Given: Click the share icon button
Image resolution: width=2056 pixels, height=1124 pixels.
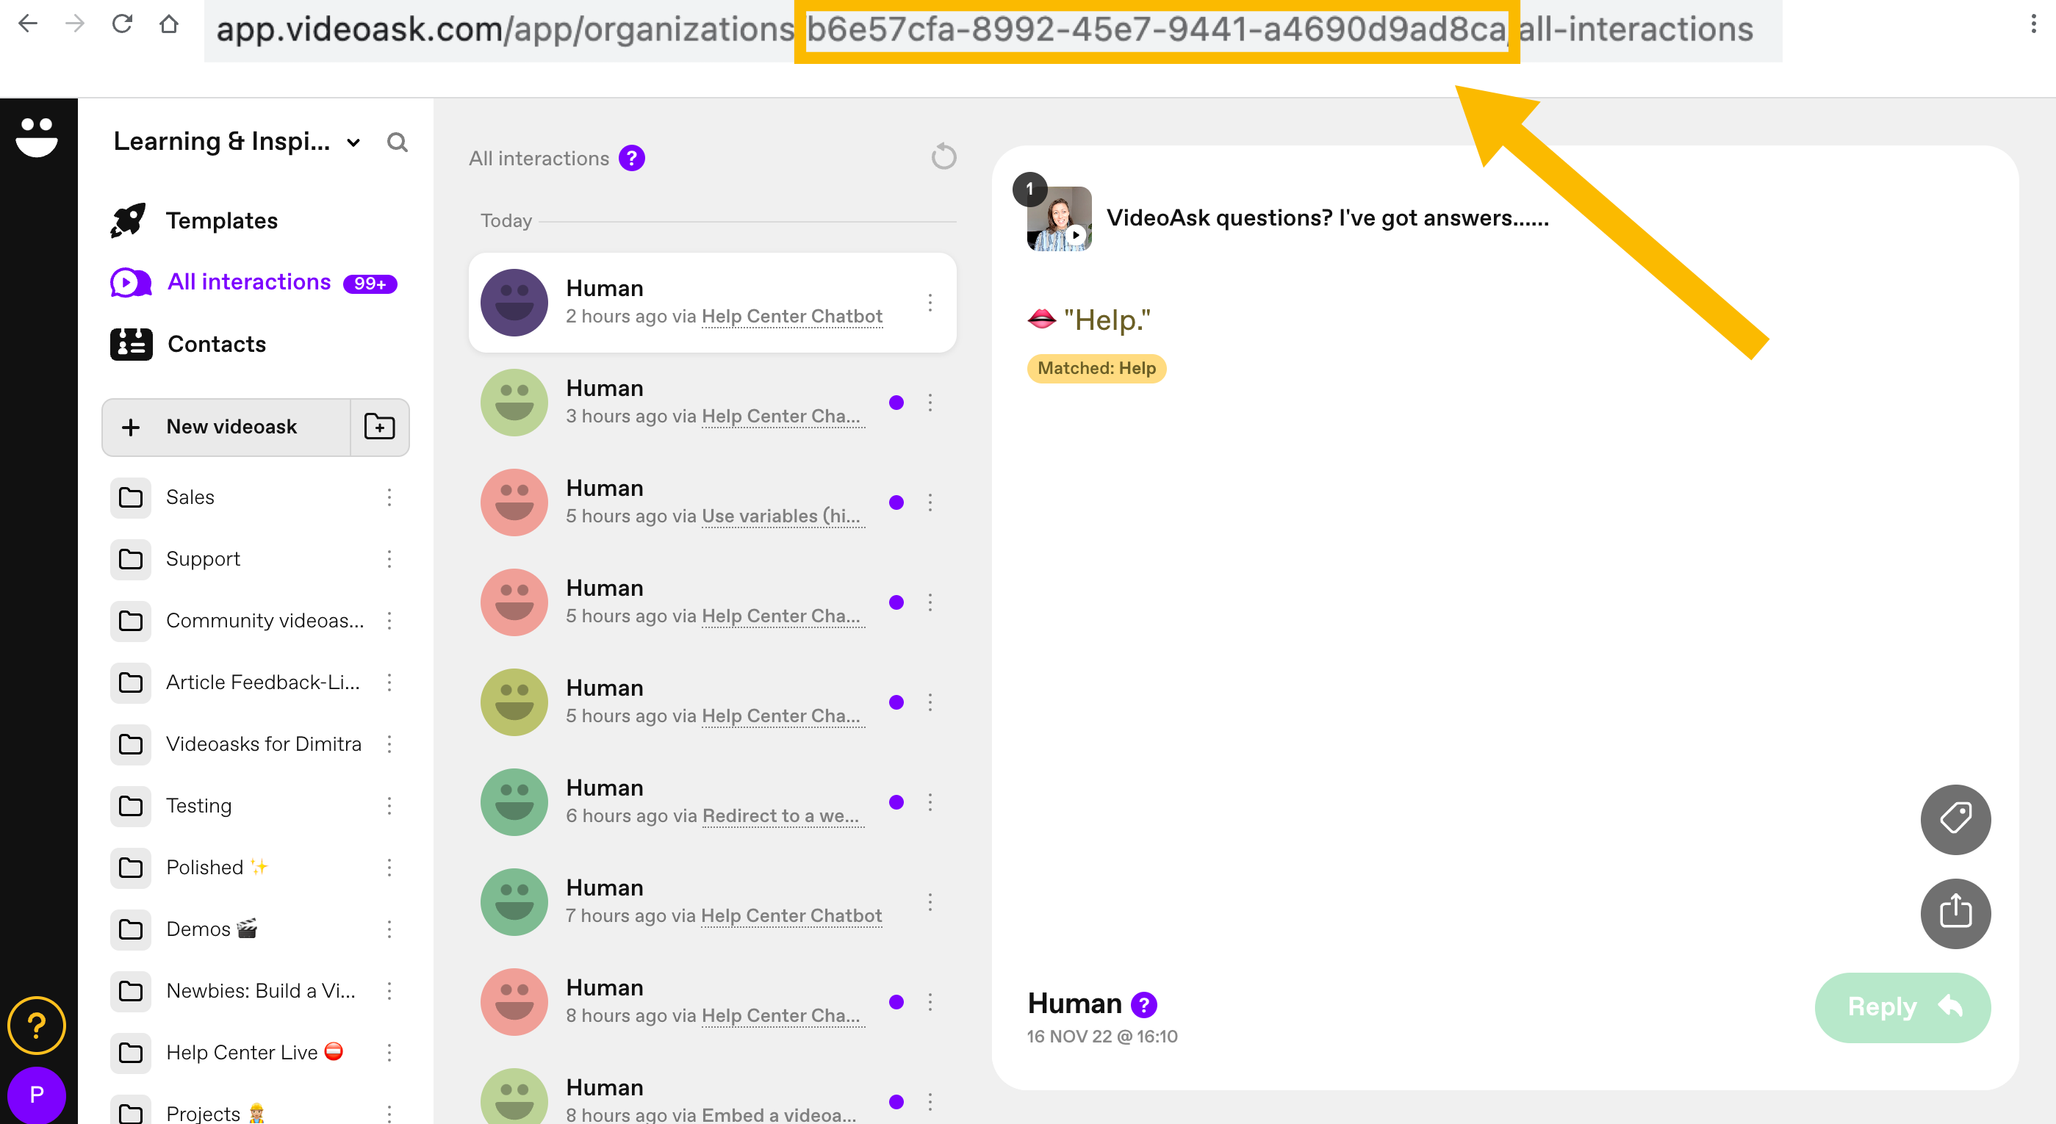Looking at the screenshot, I should point(1955,912).
